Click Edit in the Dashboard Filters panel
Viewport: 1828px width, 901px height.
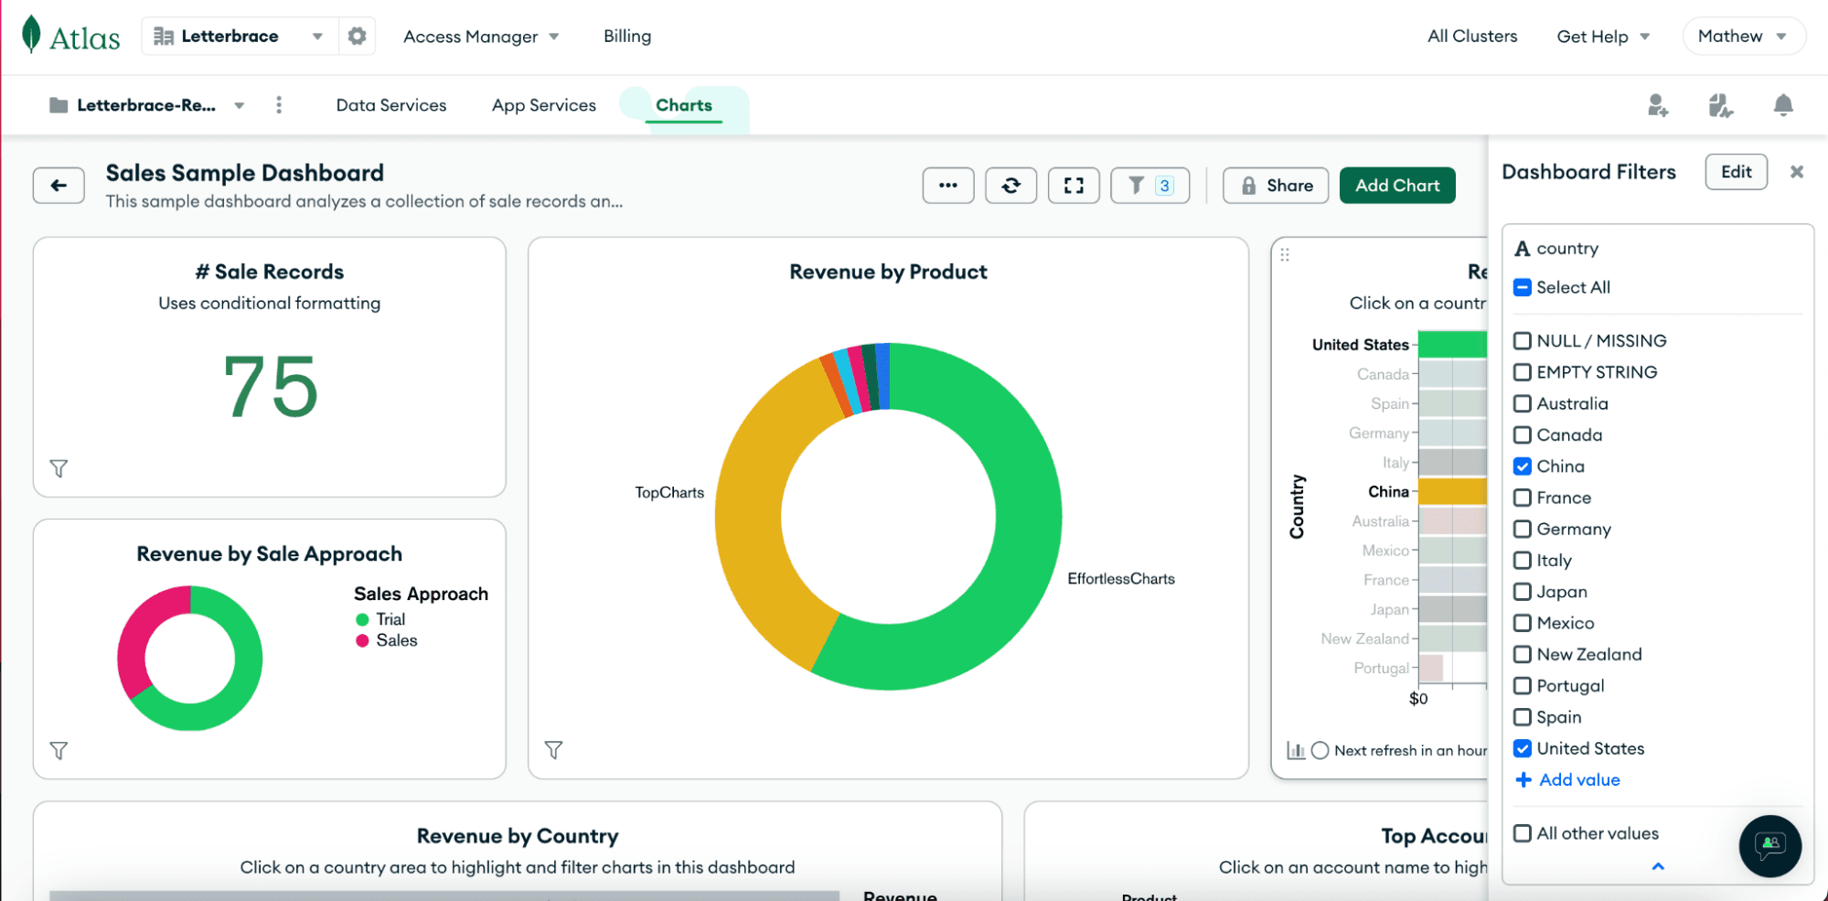tap(1736, 171)
